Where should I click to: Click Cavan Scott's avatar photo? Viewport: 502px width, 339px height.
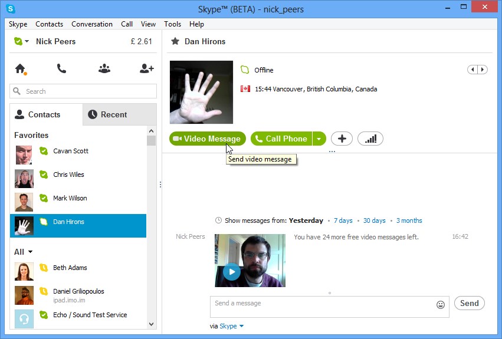click(24, 155)
